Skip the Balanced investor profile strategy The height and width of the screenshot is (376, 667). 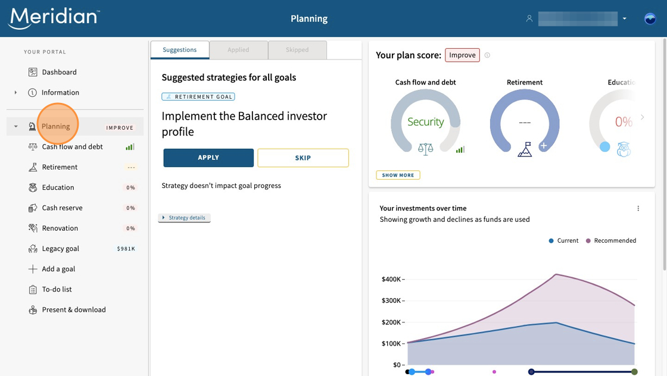tap(303, 158)
